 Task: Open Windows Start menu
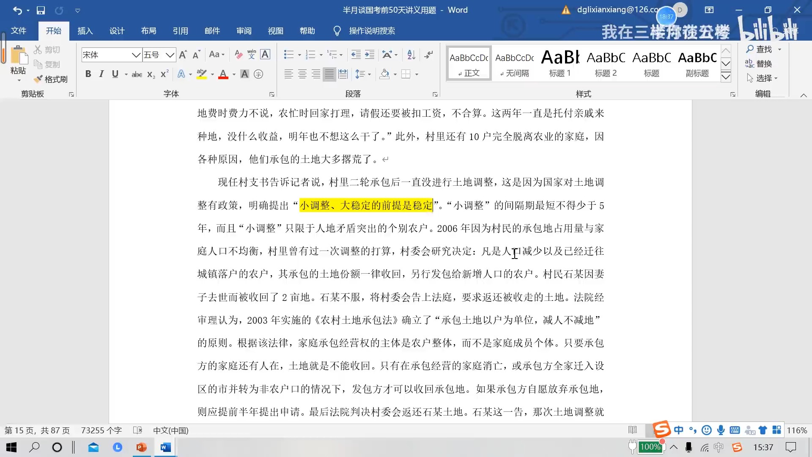[11, 447]
